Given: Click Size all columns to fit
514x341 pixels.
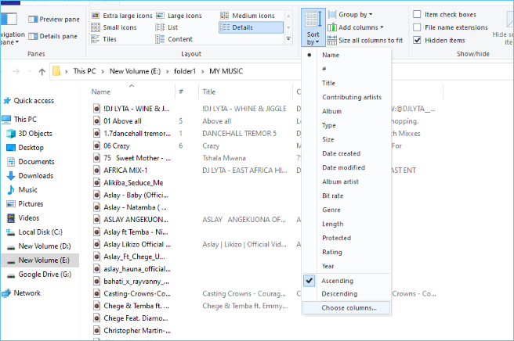Looking at the screenshot, I should (370, 40).
